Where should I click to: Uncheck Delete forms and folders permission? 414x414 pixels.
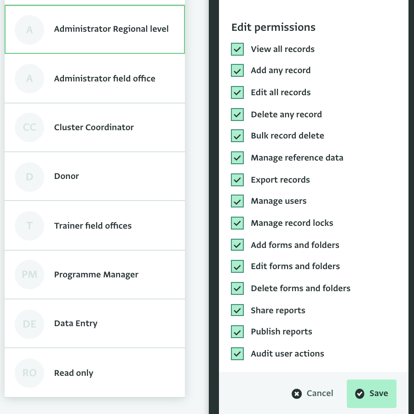237,288
